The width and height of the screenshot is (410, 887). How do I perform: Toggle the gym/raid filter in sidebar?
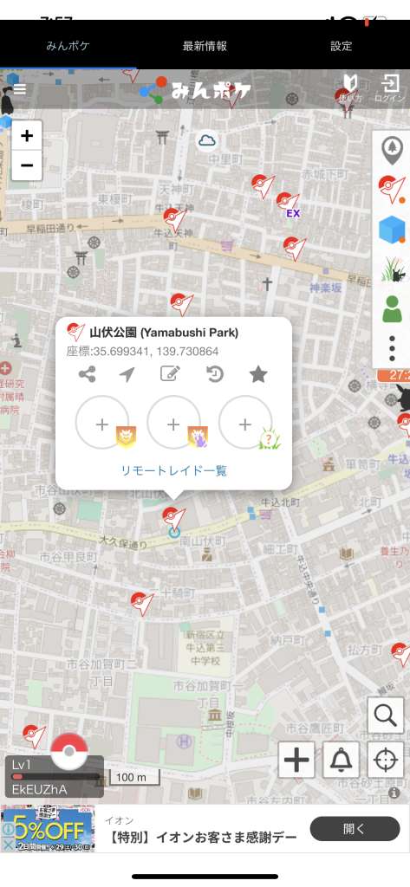[x=392, y=190]
